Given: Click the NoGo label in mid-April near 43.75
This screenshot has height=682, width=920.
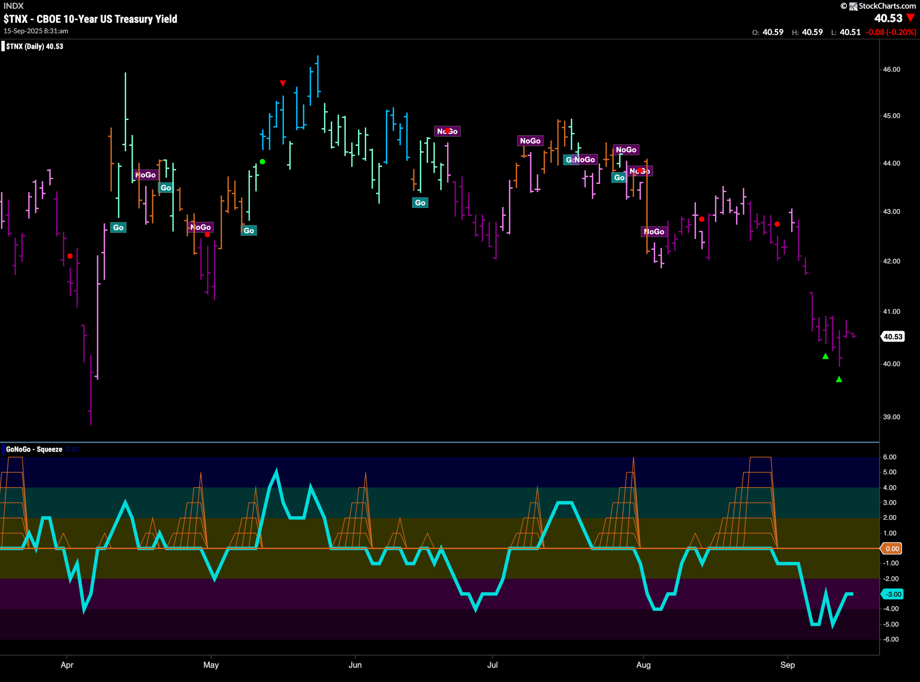Looking at the screenshot, I should (145, 175).
